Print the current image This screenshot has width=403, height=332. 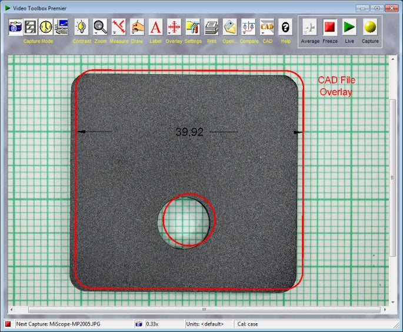[211, 27]
